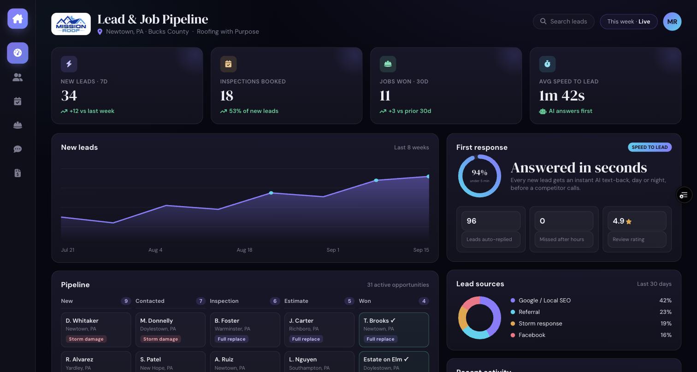Click into the Search leads field
Screen dimensions: 697x372
pos(564,22)
